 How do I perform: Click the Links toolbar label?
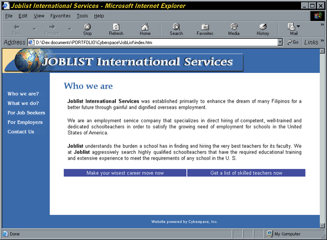point(311,42)
